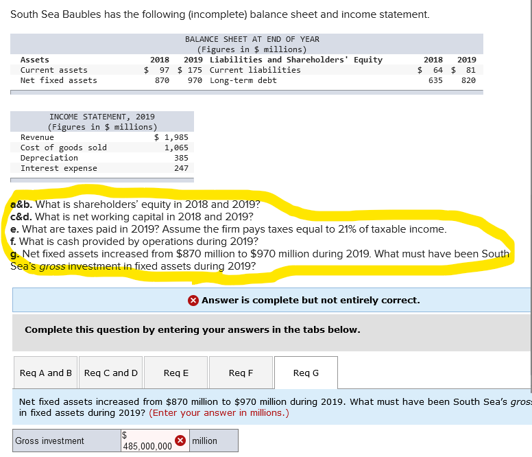Click the '820' long-term debt 2019 value
The height and width of the screenshot is (457, 532).
pyautogui.click(x=468, y=80)
